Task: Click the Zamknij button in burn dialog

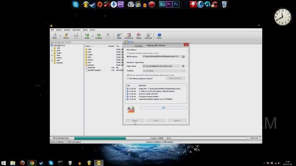Action: [177, 120]
